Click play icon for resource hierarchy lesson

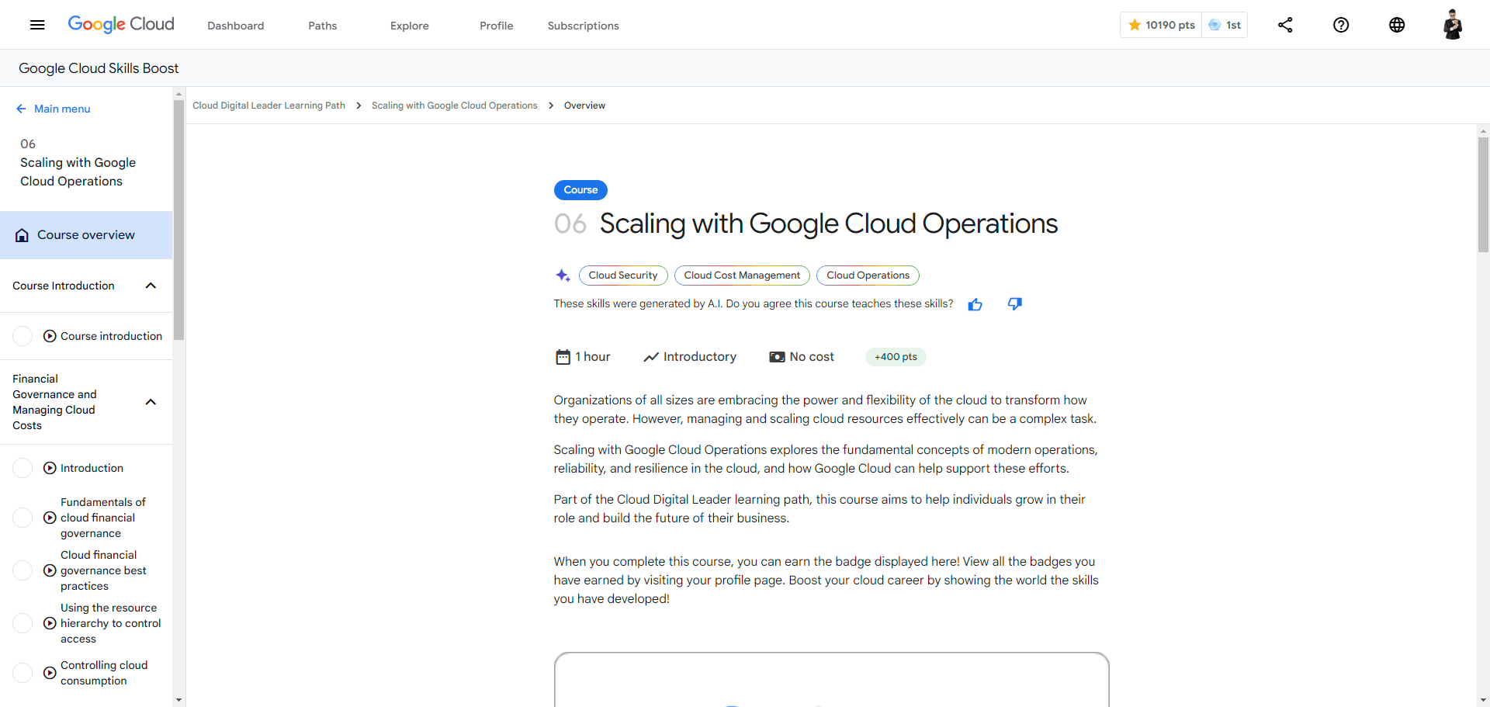point(50,623)
